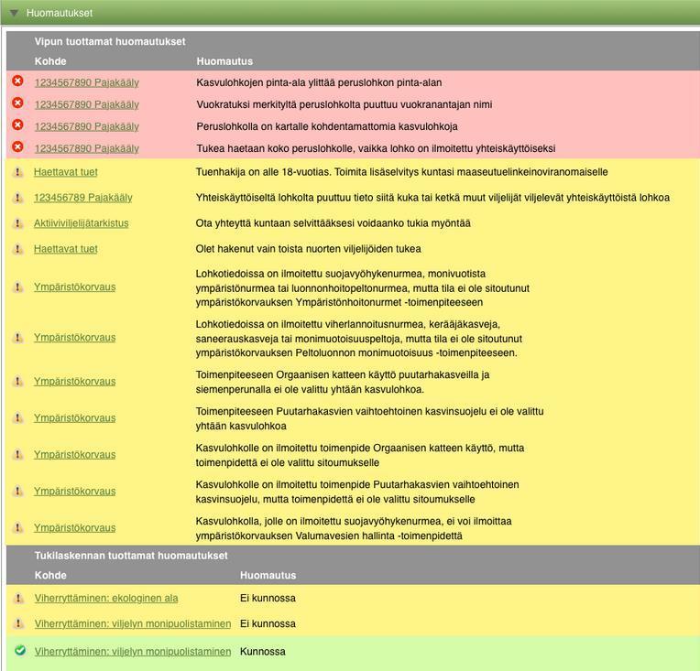Image resolution: width=700 pixels, height=671 pixels.
Task: Click the warning icon beside 'Viherryttäminen: ekologinen ala'
Action: (17, 598)
